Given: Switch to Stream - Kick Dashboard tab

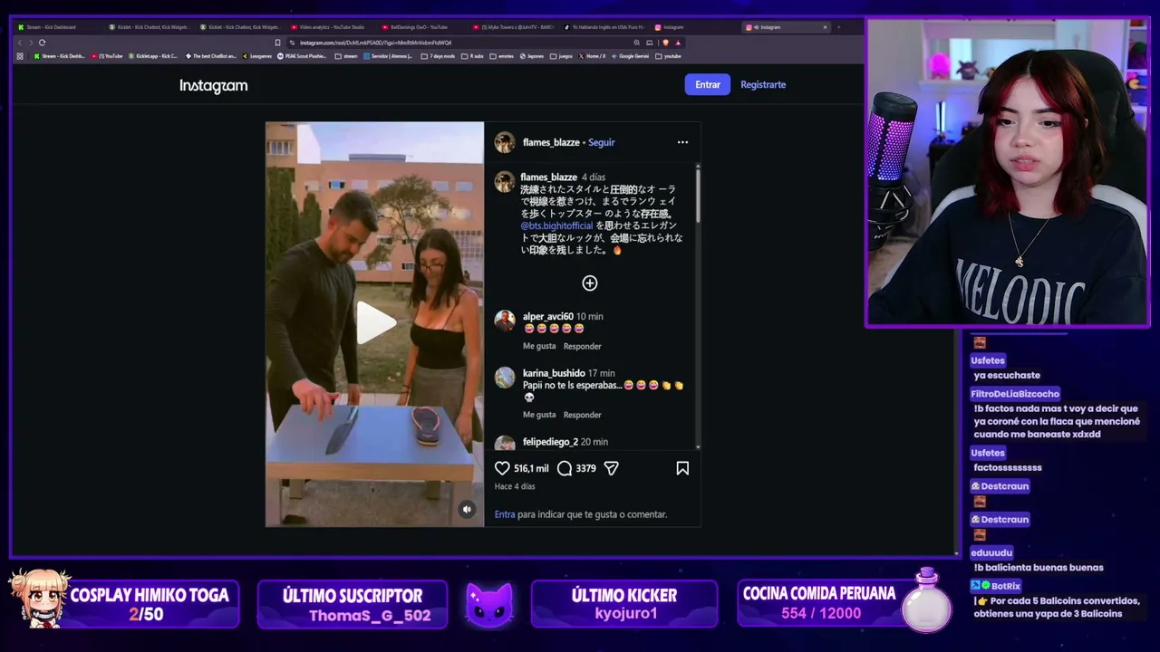Looking at the screenshot, I should [x=58, y=27].
